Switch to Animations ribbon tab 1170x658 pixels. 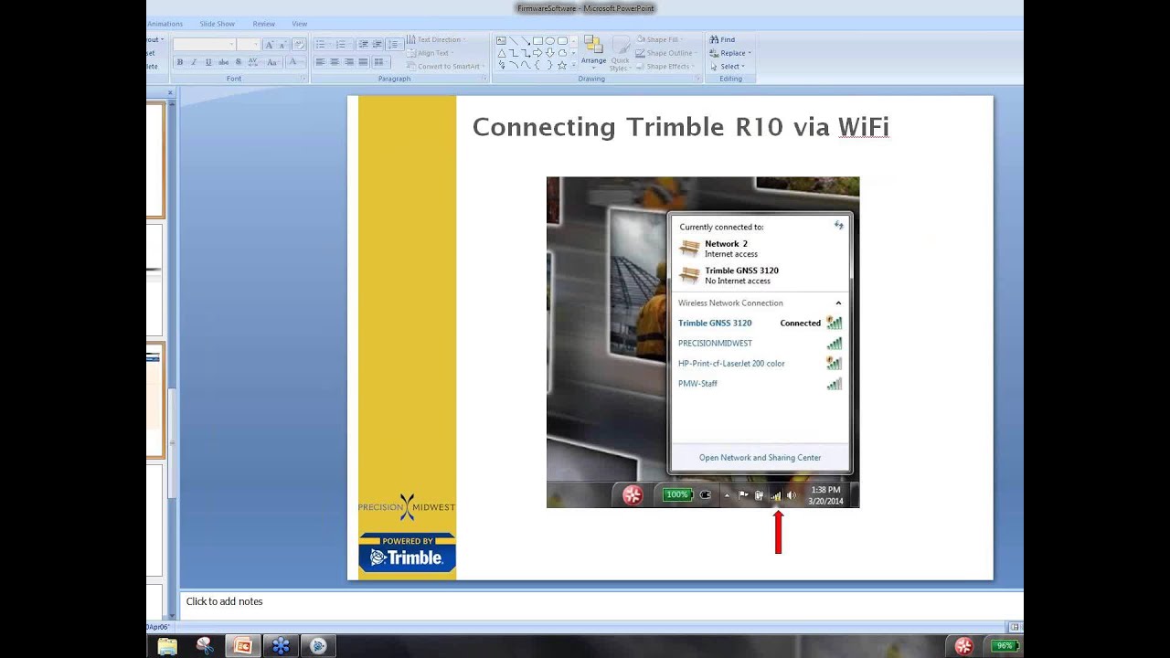[165, 24]
